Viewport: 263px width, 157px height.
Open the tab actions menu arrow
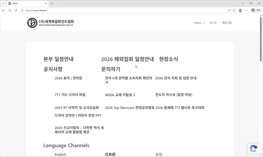3,4
